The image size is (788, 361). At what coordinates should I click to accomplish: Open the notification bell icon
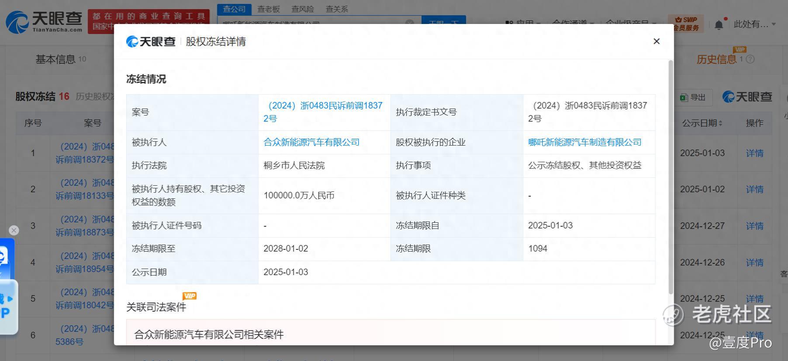tap(719, 24)
